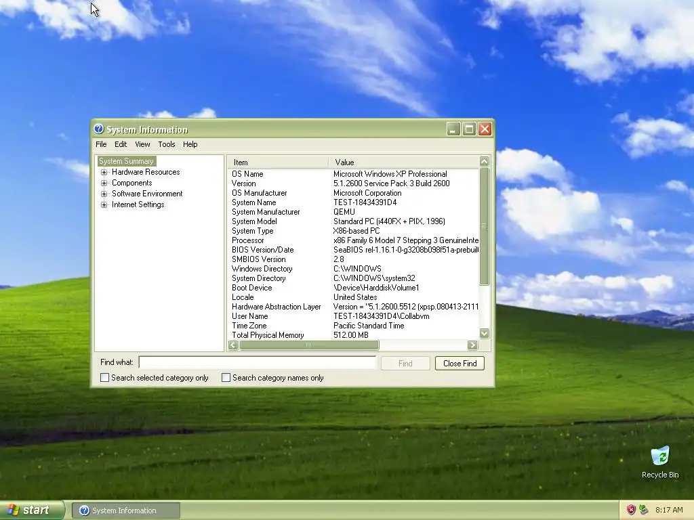The height and width of the screenshot is (520, 694).
Task: Open the File menu
Action: coord(101,144)
